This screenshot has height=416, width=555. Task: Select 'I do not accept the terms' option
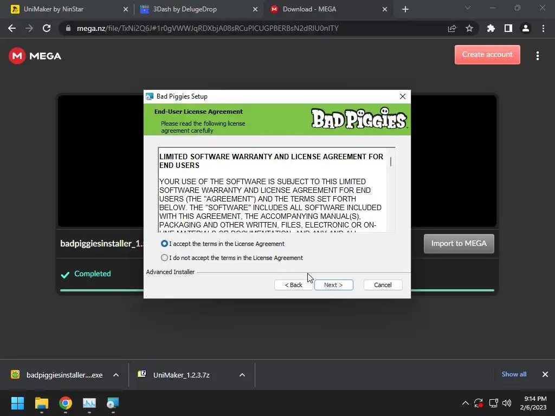164,258
